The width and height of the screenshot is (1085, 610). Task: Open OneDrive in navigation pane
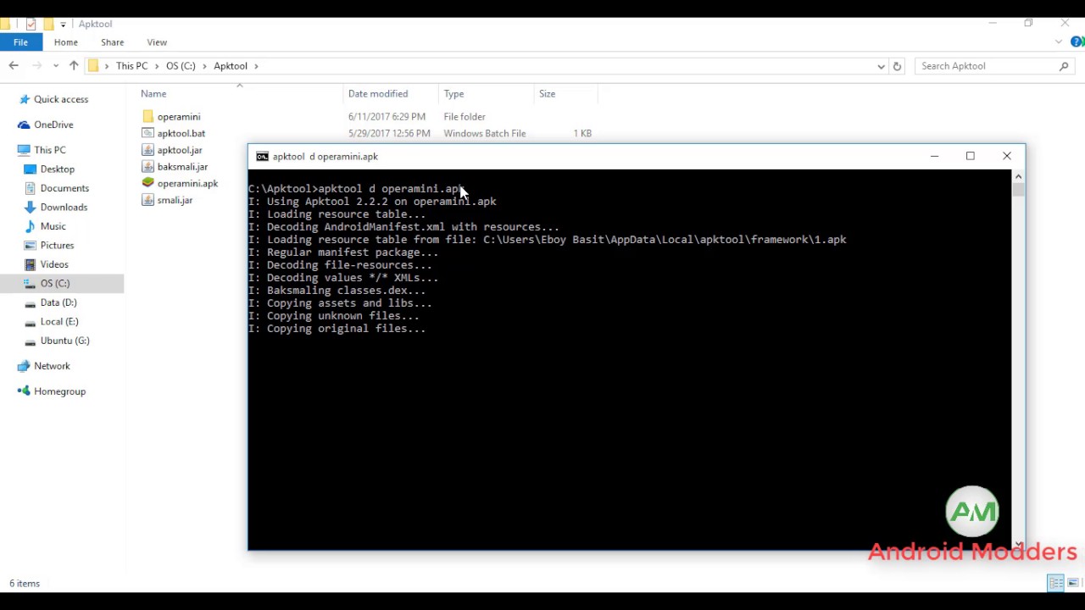click(53, 125)
